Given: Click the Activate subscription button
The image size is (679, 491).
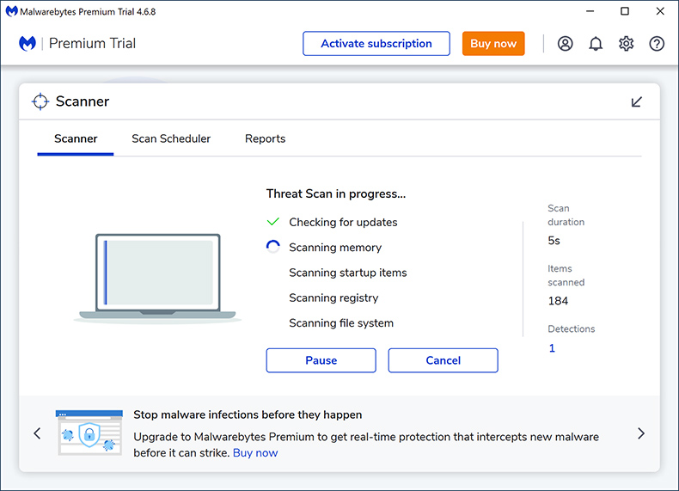Looking at the screenshot, I should [x=376, y=44].
